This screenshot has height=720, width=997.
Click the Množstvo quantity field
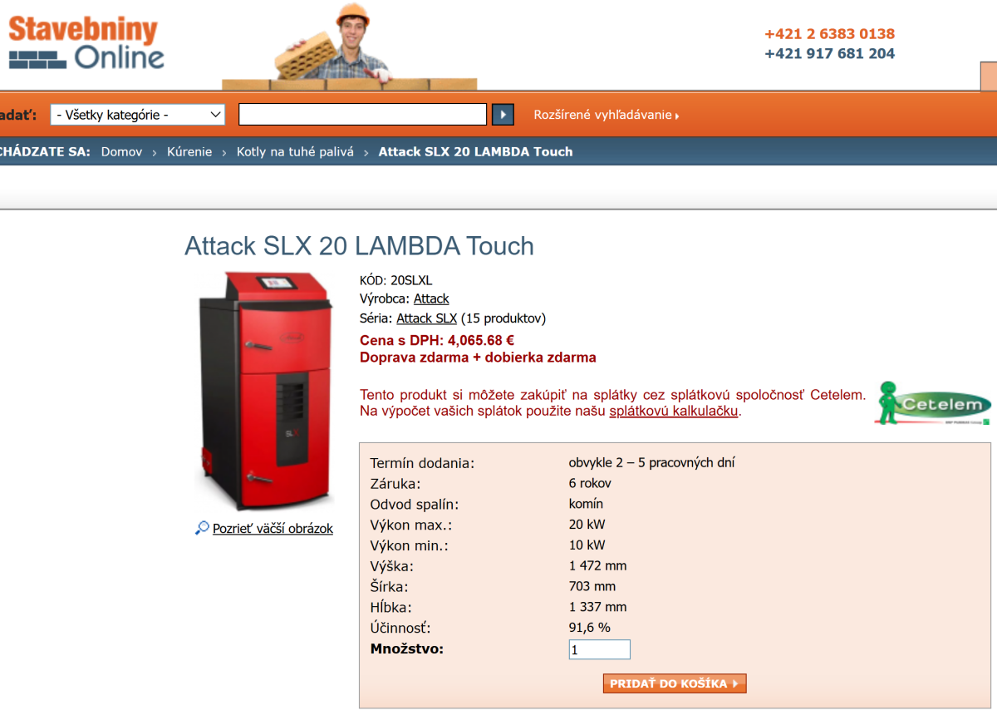click(600, 649)
